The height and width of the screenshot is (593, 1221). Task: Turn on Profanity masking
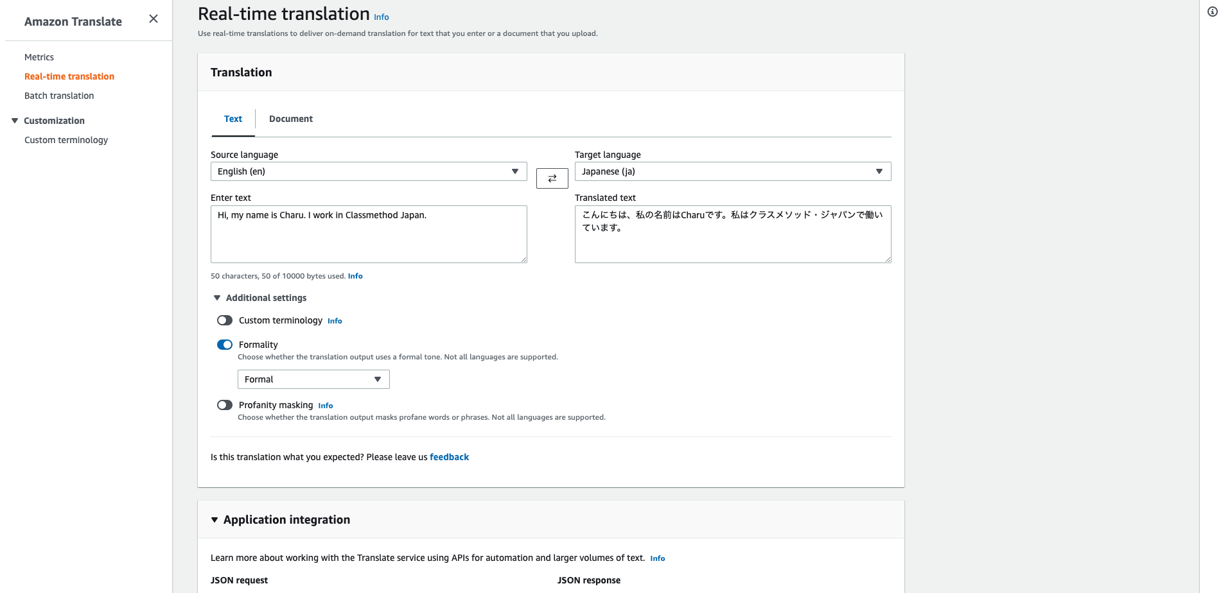pos(224,405)
